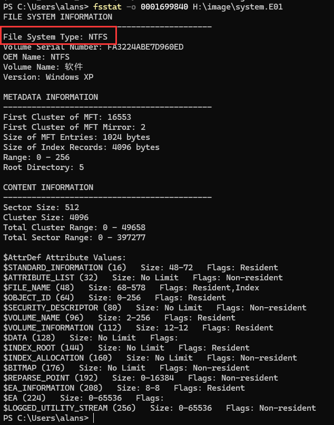Click the $LOGGED_UTILITY_STREAM (256) attribute line
Viewport: 334px width, 425px height.
point(159,408)
